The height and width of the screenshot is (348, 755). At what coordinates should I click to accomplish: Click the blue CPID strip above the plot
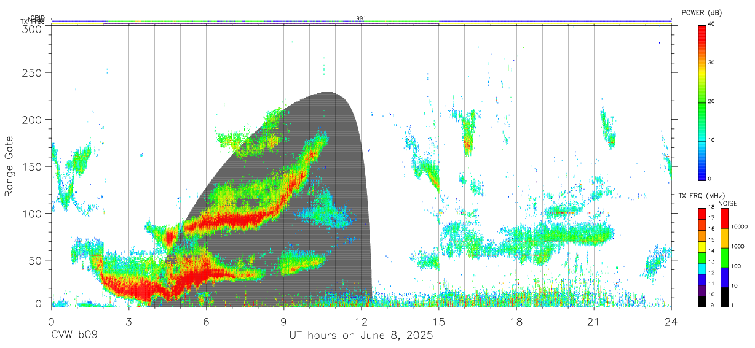pos(361,21)
